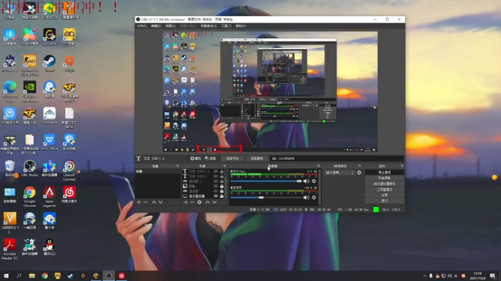Open source properties with the gear 属性 button
Screen dimensions: 501x281
pyautogui.click(x=195, y=159)
